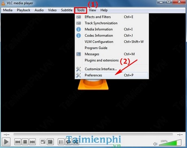Skip to previous media track
This screenshot has height=148, width=187.
tap(17, 142)
